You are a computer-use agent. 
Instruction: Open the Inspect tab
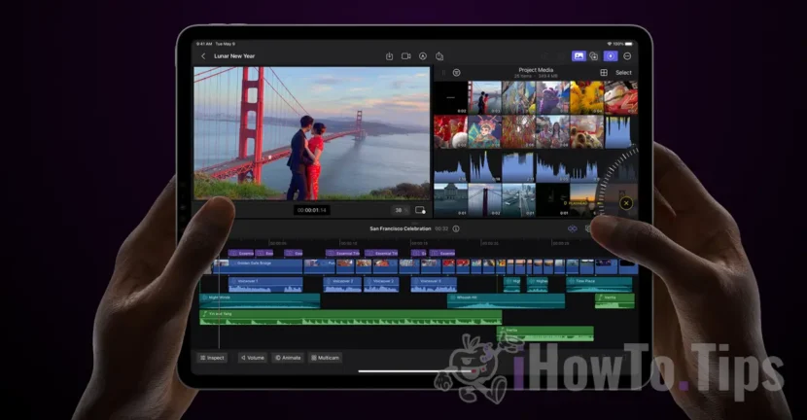click(212, 358)
